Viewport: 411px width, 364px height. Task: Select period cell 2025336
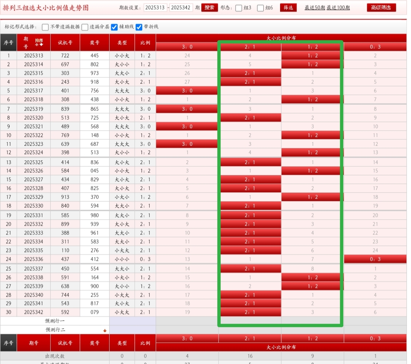[x=33, y=259]
